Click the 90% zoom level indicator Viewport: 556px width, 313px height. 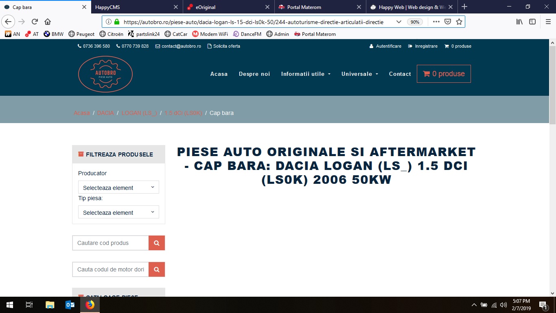[x=415, y=22]
